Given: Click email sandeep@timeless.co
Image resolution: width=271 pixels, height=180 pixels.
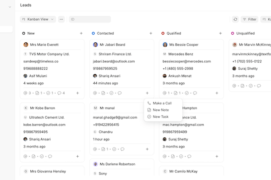Looking at the screenshot, I should click(41, 61).
